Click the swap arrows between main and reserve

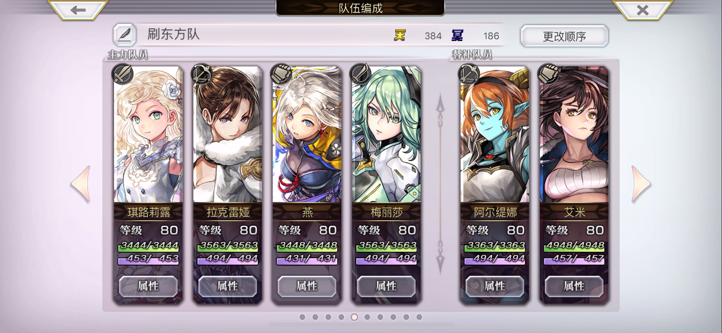point(440,184)
